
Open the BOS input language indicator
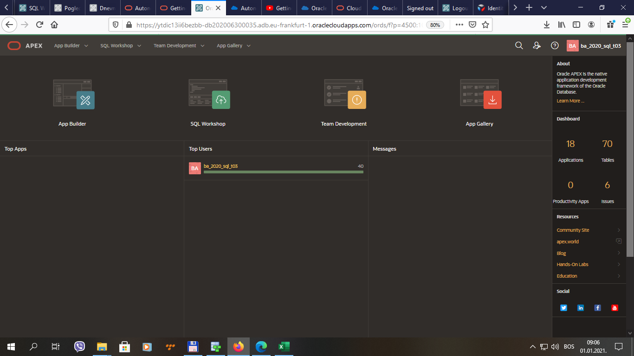coord(569,346)
